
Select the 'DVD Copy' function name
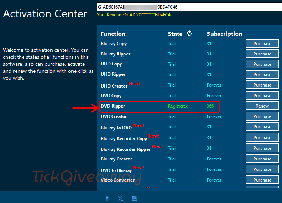pos(111,96)
